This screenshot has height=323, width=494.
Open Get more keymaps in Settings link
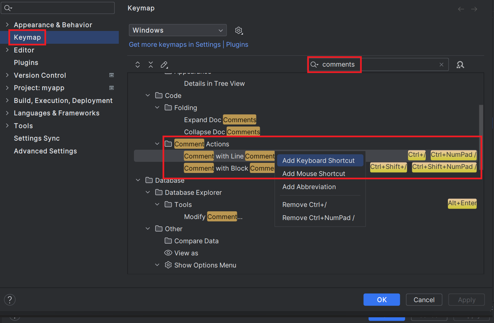[x=175, y=44]
